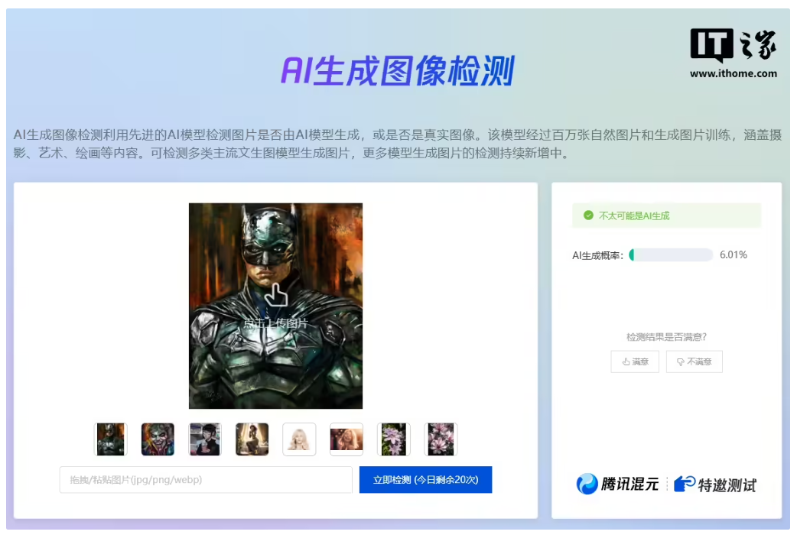This screenshot has height=538, width=797.
Task: Choose the seated woman sample thumbnail
Action: tap(252, 439)
